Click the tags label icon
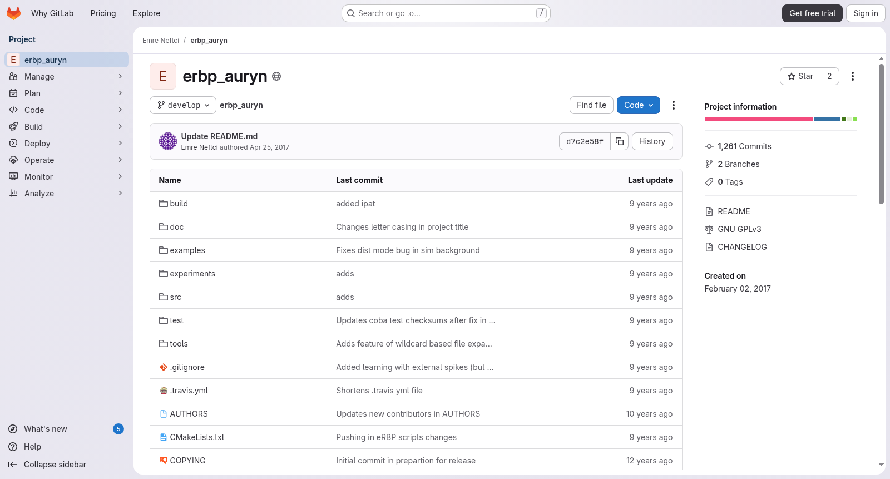890x479 pixels. (x=709, y=182)
